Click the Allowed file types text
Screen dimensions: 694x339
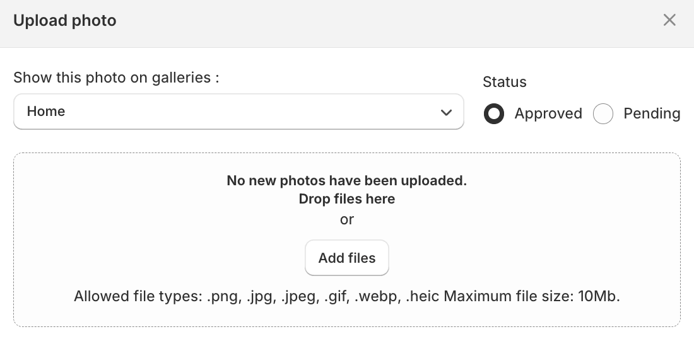coord(138,296)
